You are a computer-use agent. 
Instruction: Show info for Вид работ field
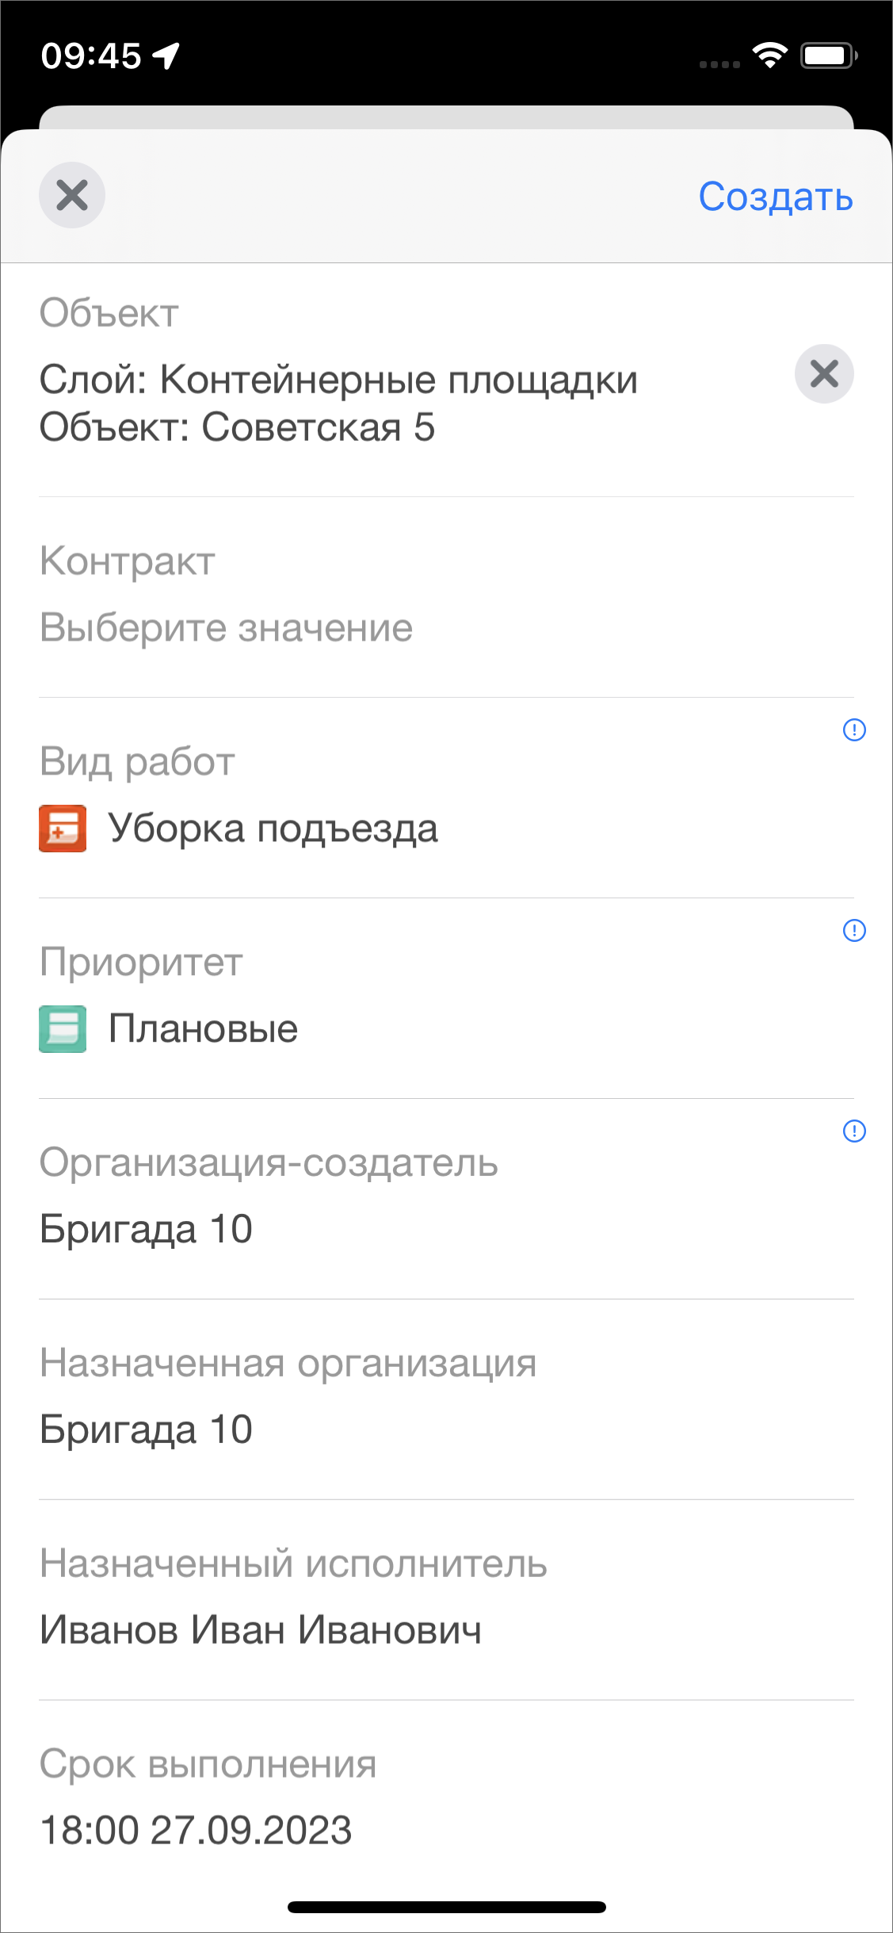click(854, 729)
